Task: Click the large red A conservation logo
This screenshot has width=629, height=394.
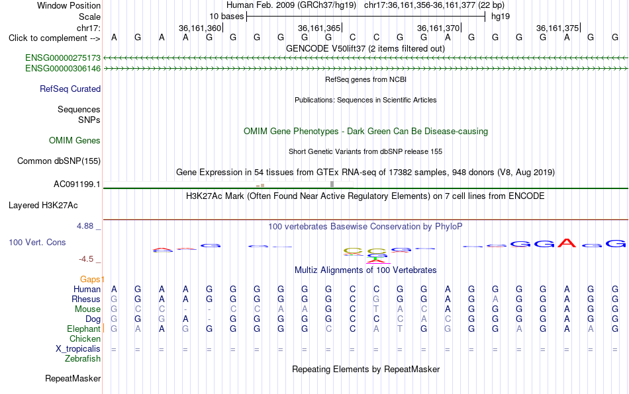Action: 567,243
